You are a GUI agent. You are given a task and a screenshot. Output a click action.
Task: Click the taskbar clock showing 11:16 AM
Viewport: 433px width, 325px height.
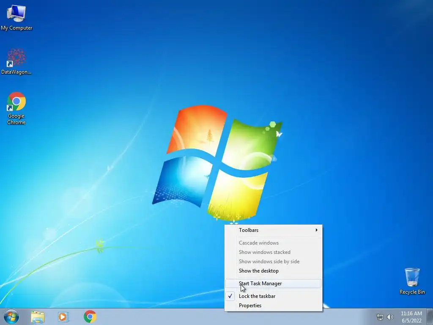click(x=411, y=317)
